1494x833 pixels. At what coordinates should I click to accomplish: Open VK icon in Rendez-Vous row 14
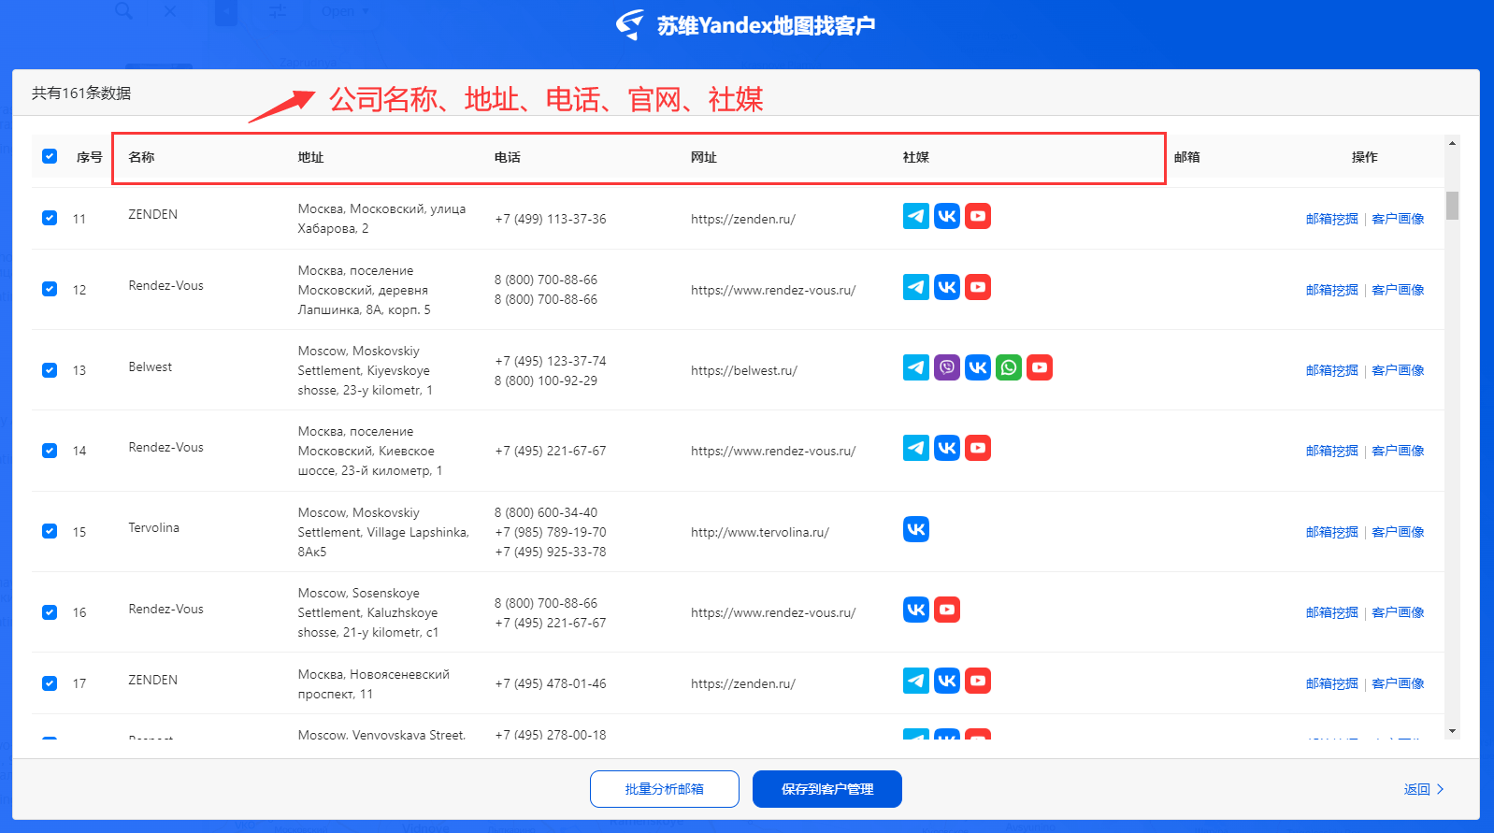tap(947, 448)
